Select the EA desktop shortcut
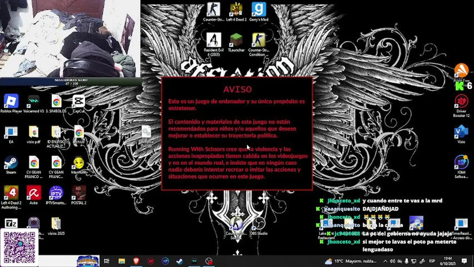Screen dimensions: 474x267 click(x=11, y=135)
